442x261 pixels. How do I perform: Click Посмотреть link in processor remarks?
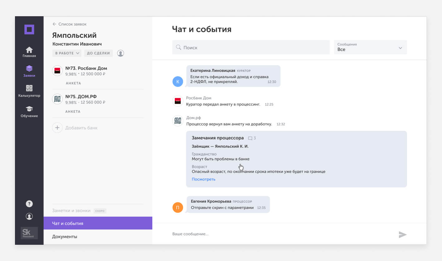coord(204,179)
